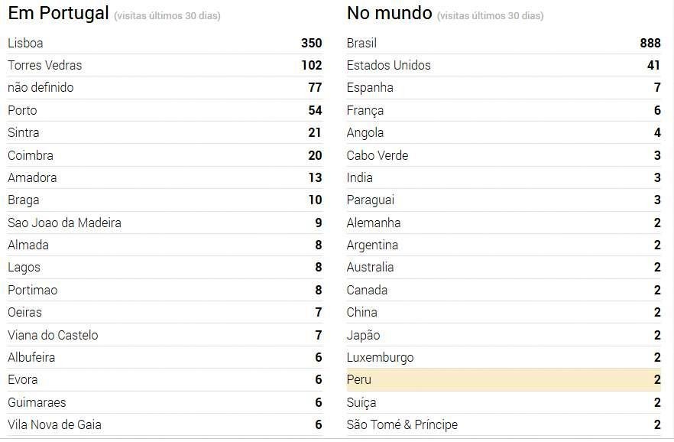This screenshot has height=442, width=674.
Task: Select the Torres Vedras entry
Action: [44, 66]
